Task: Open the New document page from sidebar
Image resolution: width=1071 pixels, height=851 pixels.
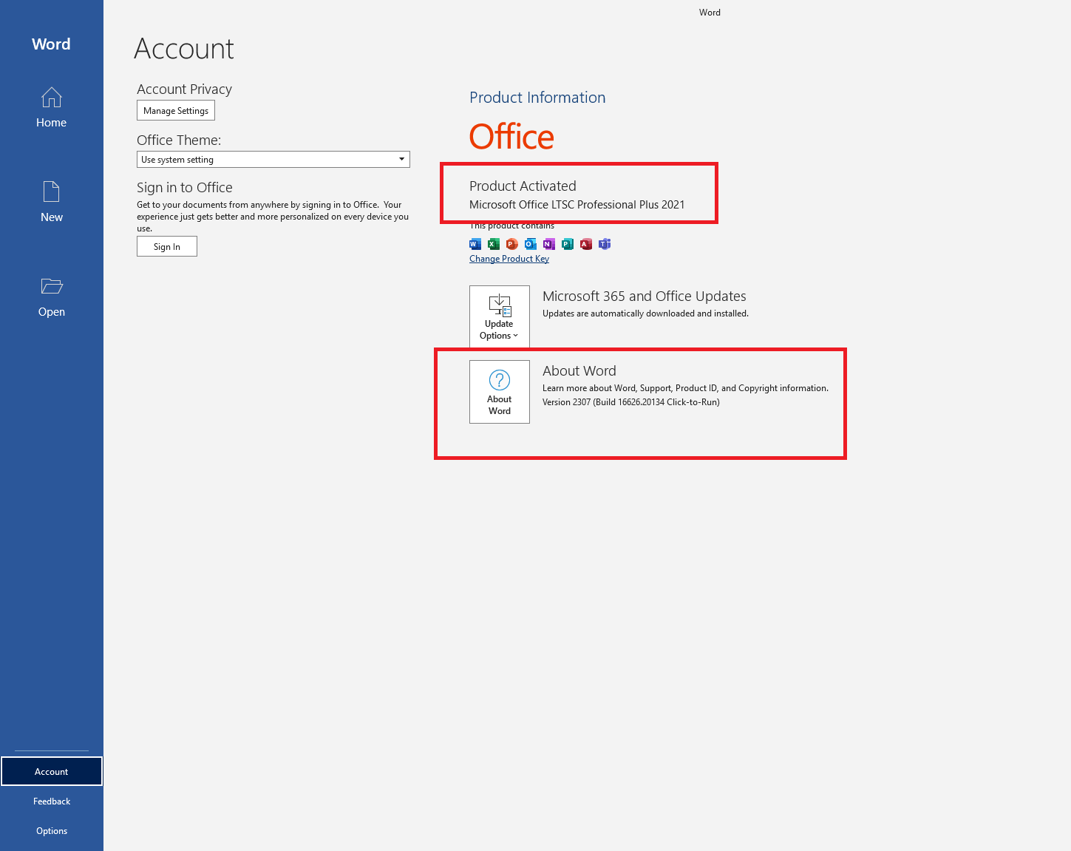Action: tap(52, 202)
